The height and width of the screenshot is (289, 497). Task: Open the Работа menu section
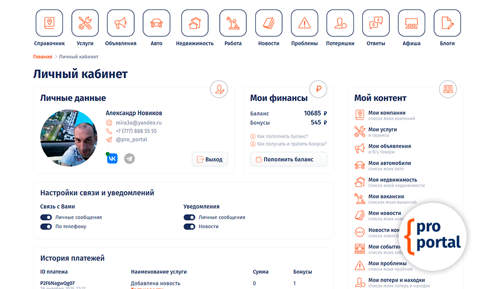232,28
